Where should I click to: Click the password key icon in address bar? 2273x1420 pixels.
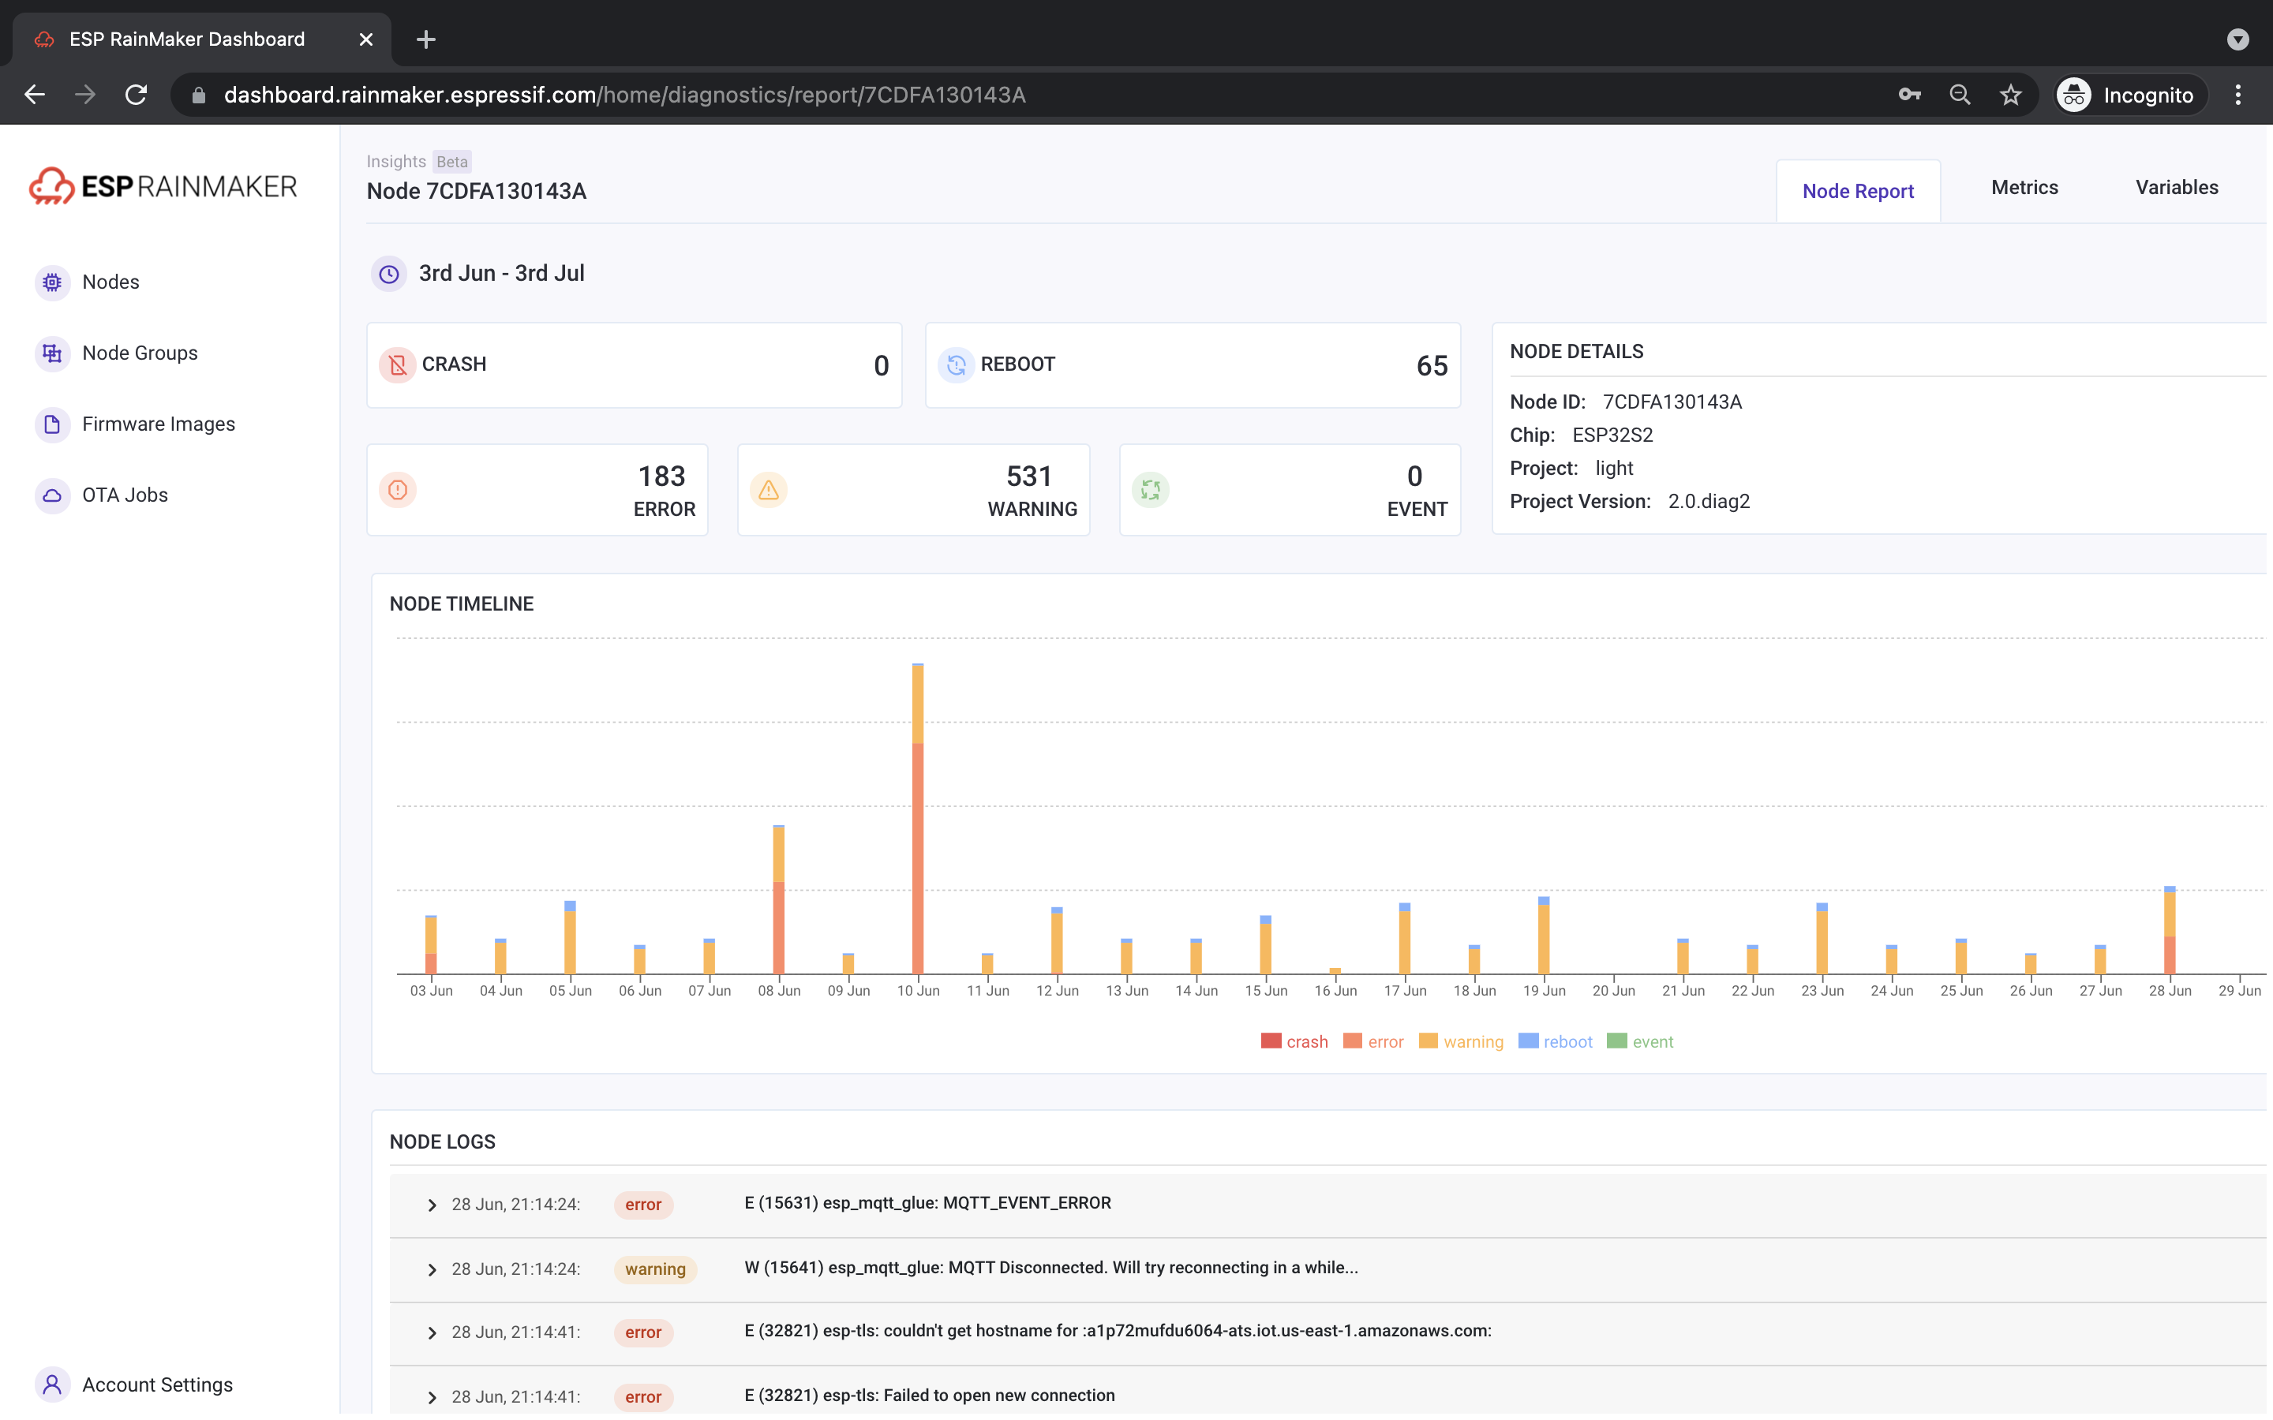point(1909,95)
